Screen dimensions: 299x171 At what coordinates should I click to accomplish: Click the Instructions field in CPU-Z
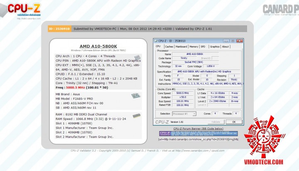point(208,84)
